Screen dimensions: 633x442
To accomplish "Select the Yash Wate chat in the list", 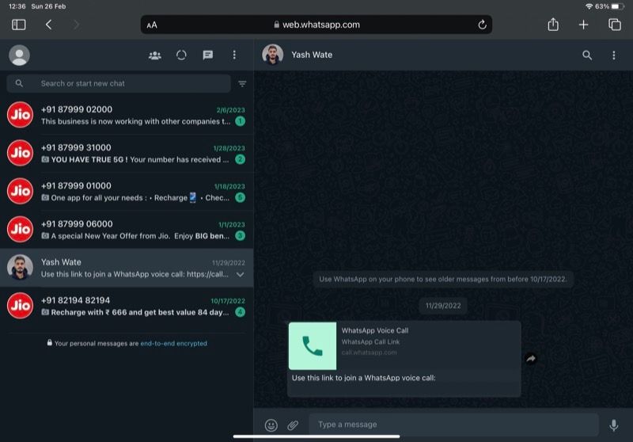I will coord(127,268).
